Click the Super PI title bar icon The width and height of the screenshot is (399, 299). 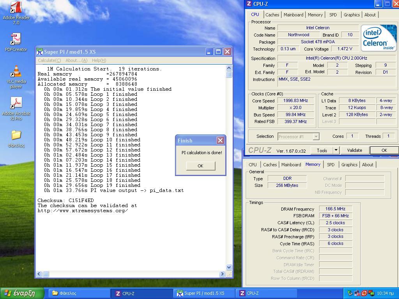pyautogui.click(x=40, y=52)
